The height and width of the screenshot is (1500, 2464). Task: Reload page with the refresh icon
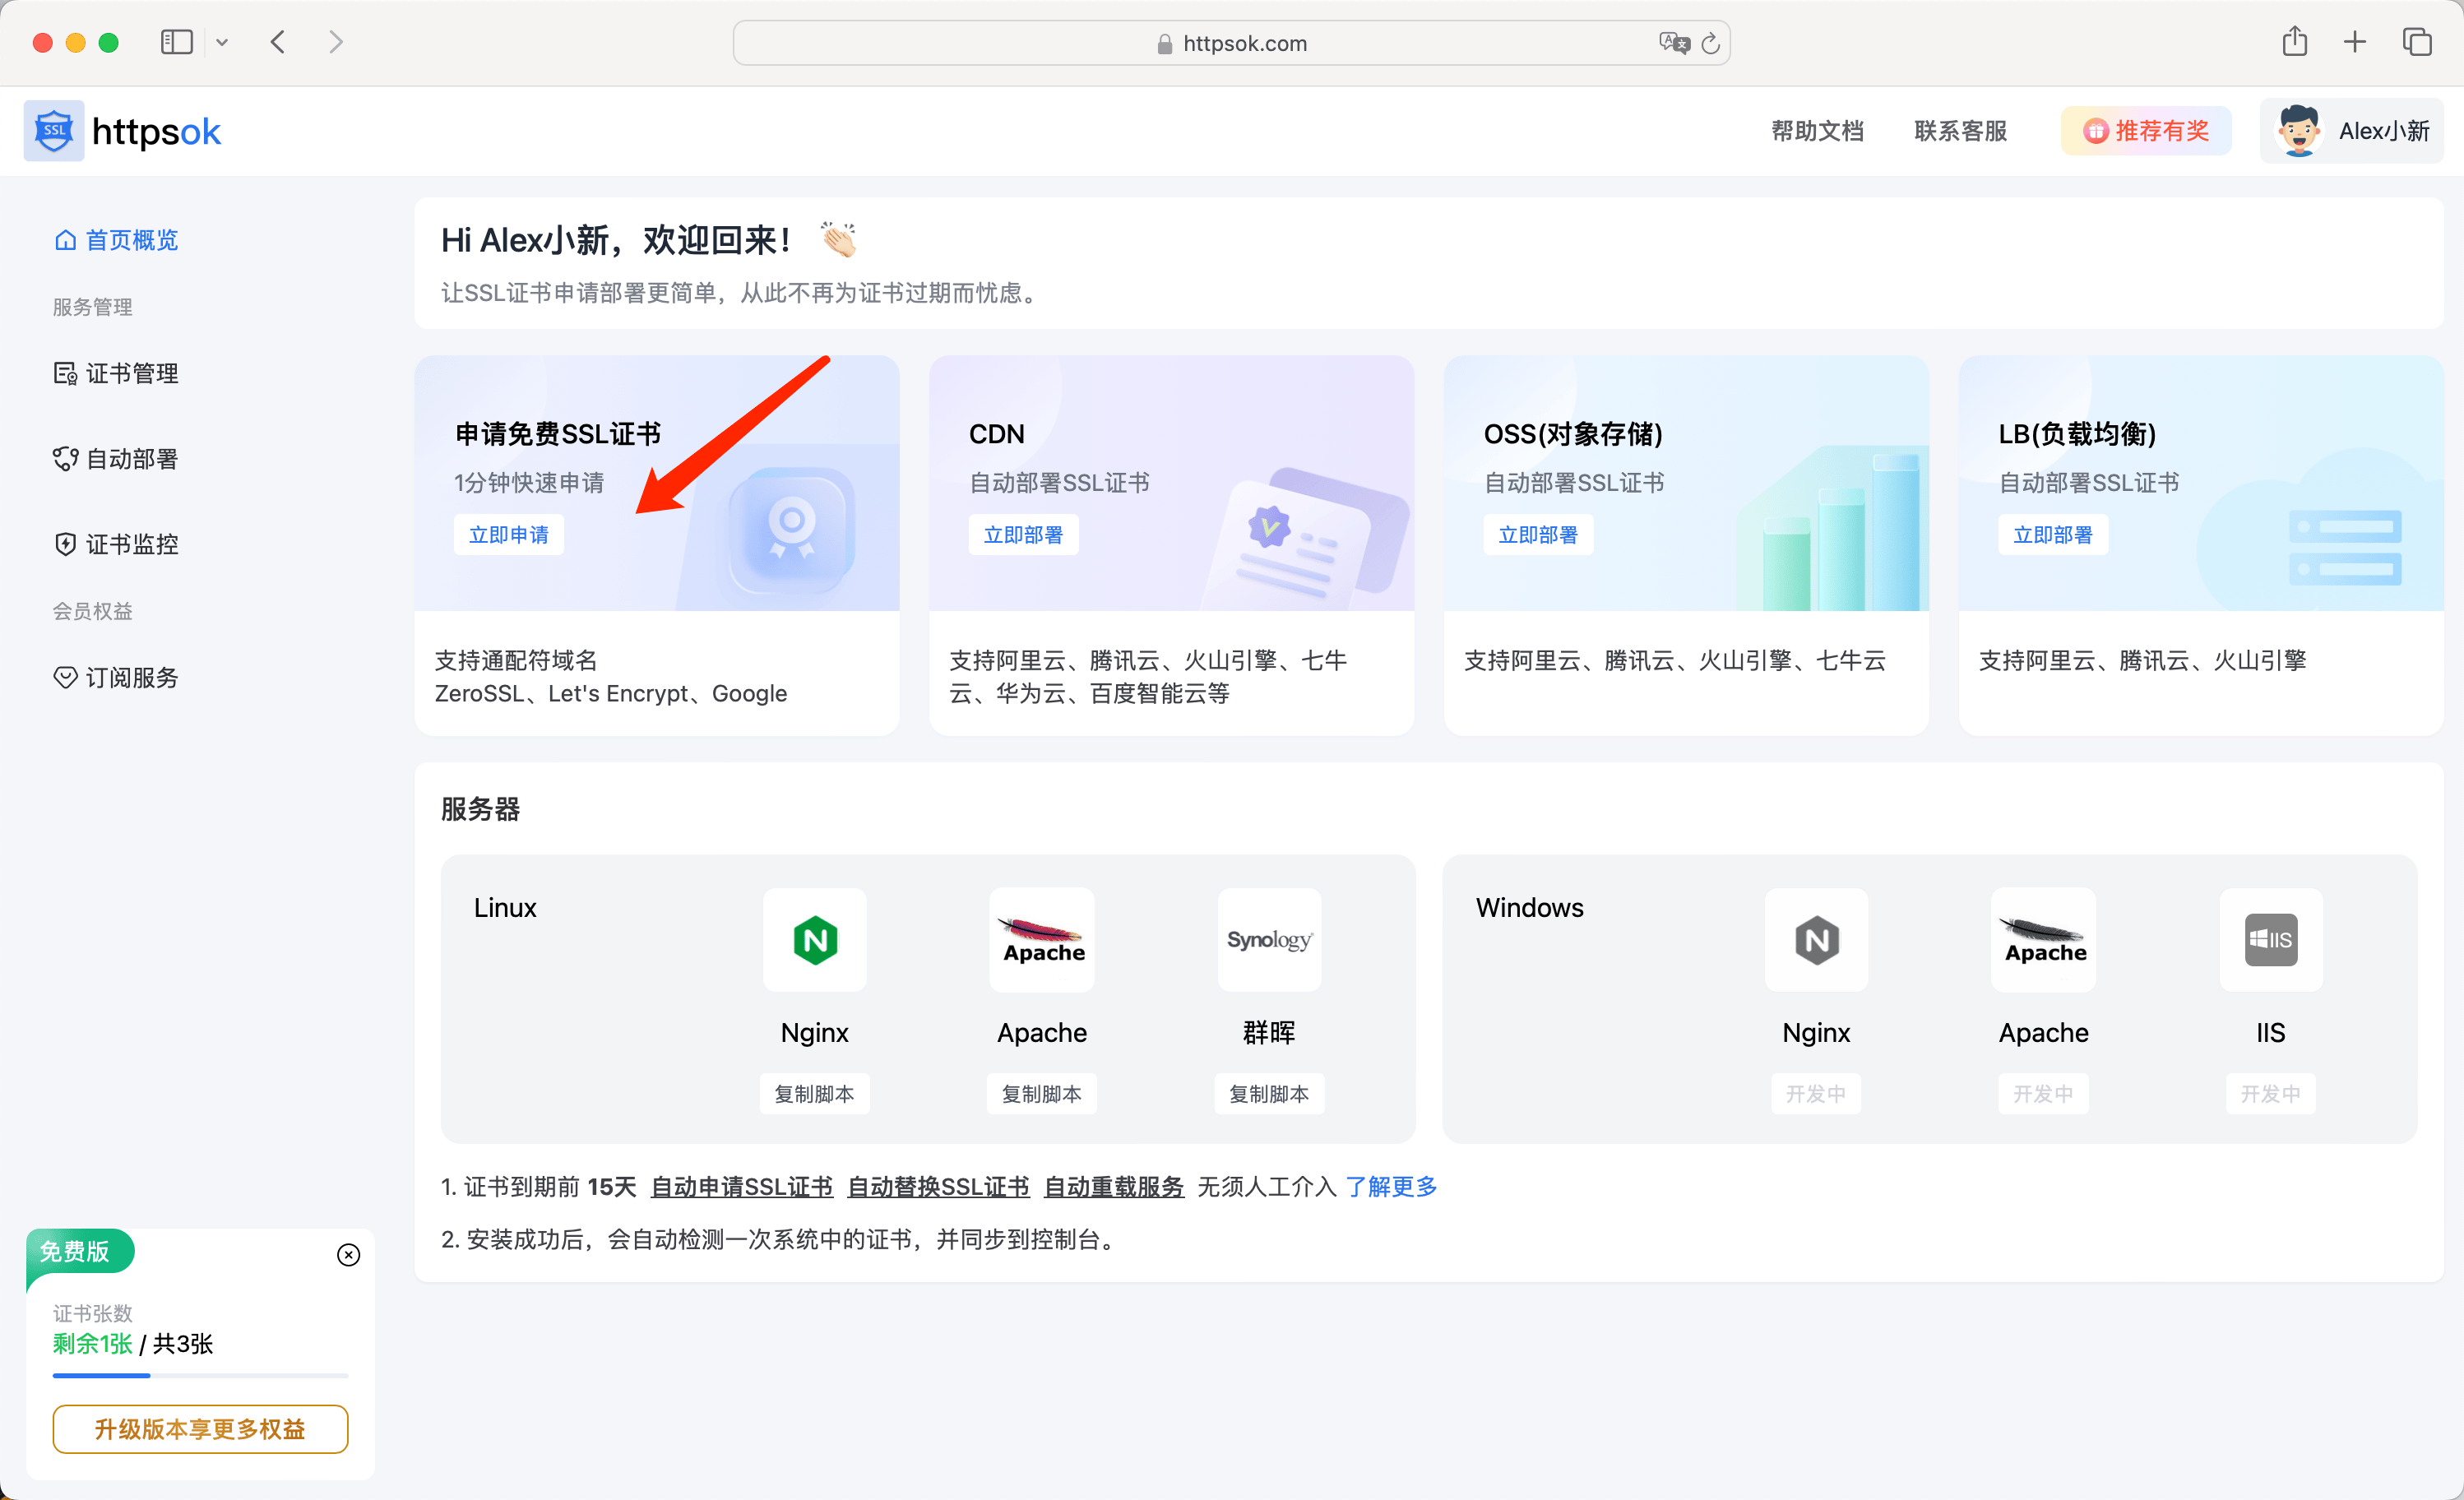tap(1711, 43)
